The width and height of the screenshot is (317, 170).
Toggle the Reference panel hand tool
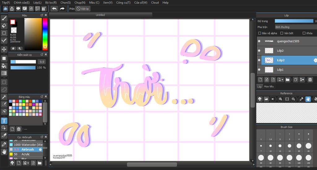[308, 99]
